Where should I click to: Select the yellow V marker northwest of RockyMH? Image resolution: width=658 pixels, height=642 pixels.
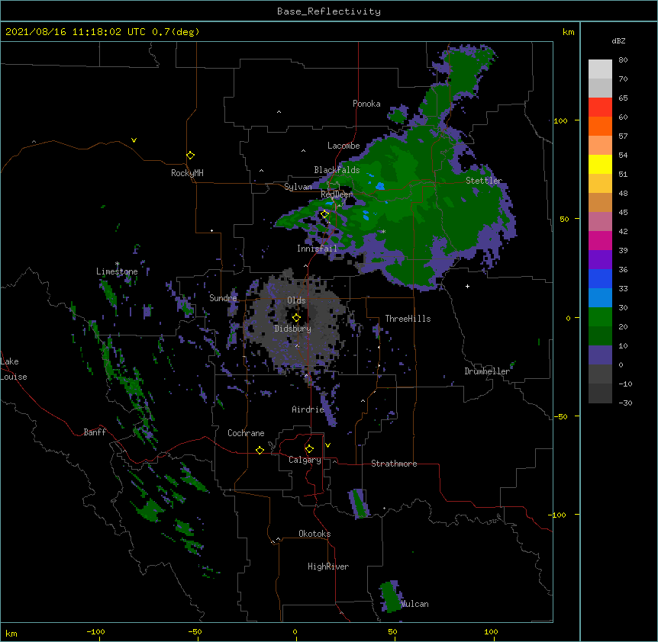[134, 140]
